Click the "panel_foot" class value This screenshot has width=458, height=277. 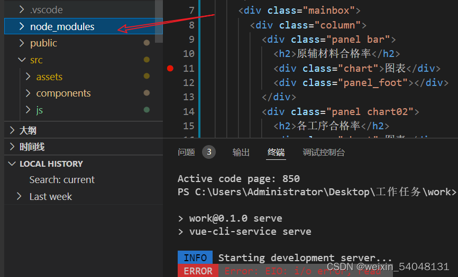375,83
